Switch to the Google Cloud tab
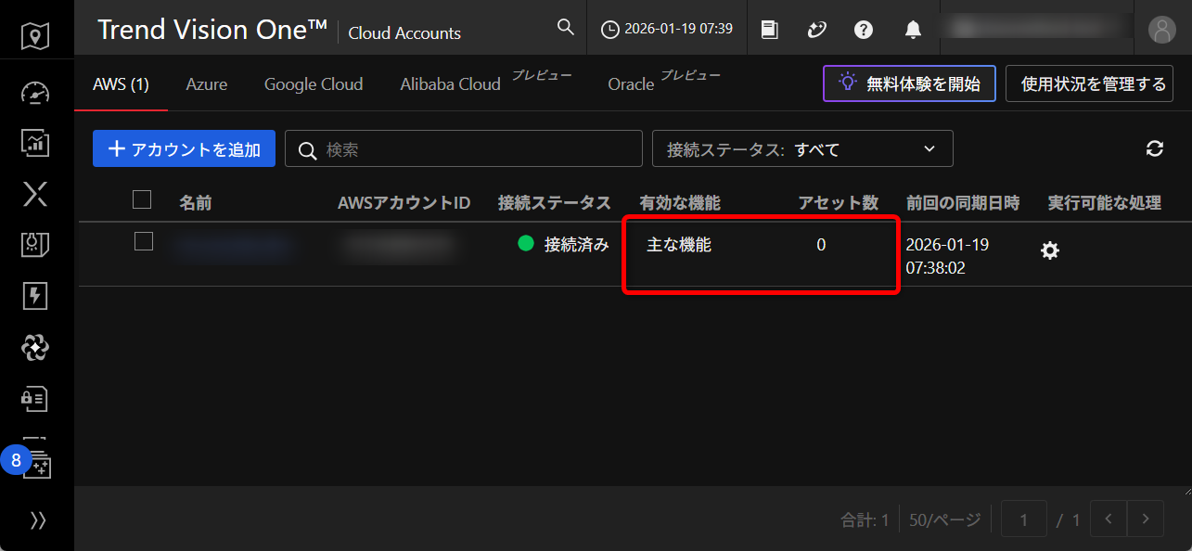This screenshot has width=1192, height=551. [x=314, y=84]
